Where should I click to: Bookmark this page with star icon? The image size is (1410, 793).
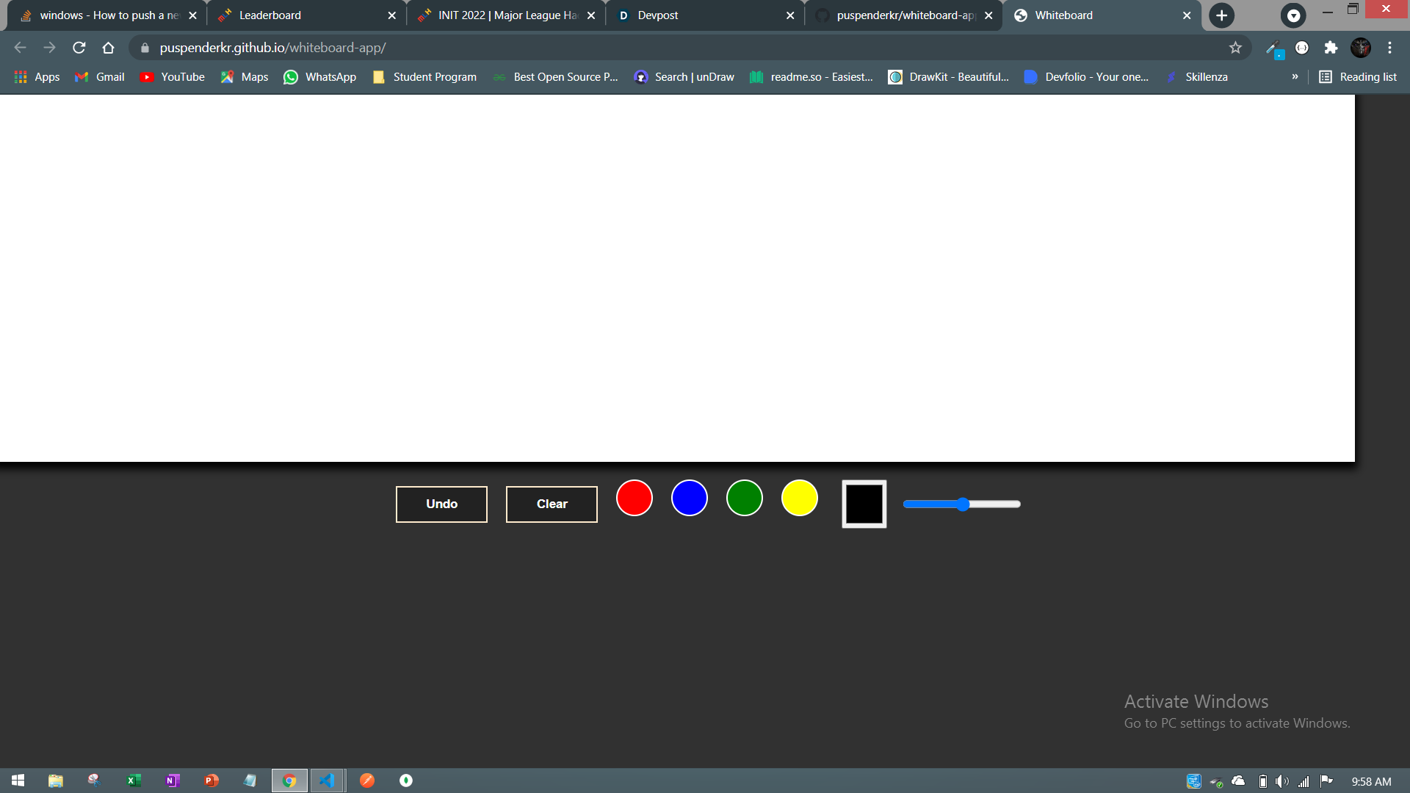coord(1235,48)
